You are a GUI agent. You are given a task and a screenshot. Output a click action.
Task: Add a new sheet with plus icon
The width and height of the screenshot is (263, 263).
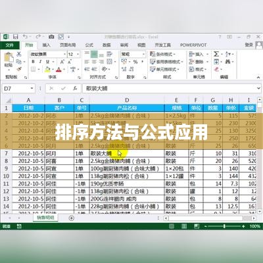[x=71, y=218]
